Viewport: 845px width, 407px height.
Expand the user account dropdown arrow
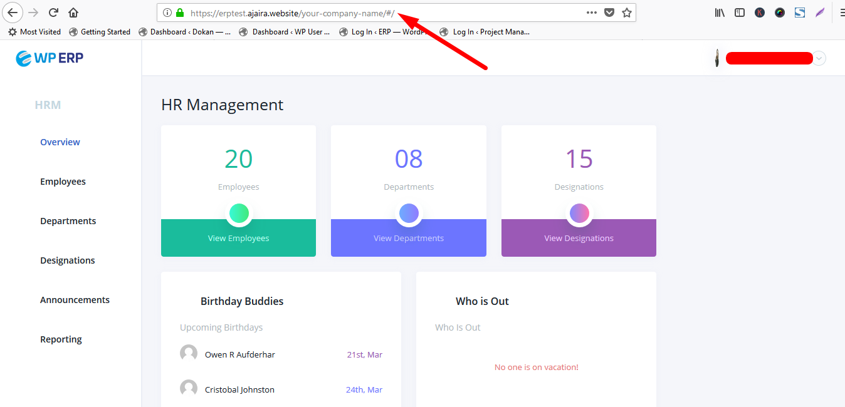819,58
